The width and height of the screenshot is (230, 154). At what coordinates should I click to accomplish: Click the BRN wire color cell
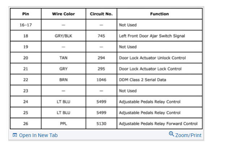(63, 80)
